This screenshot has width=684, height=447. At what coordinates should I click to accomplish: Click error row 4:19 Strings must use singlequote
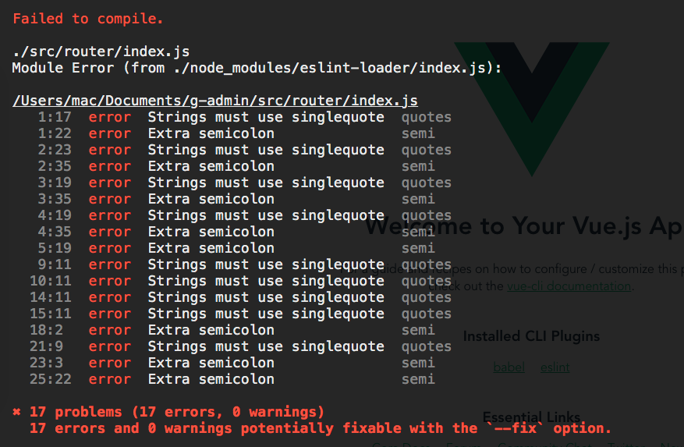(244, 215)
